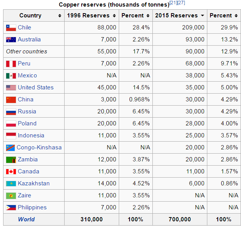Toggle sort on 2015 Reserves column

coord(202,16)
